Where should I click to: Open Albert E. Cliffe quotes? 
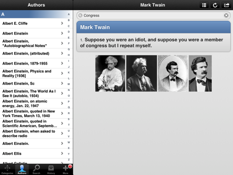[33, 23]
